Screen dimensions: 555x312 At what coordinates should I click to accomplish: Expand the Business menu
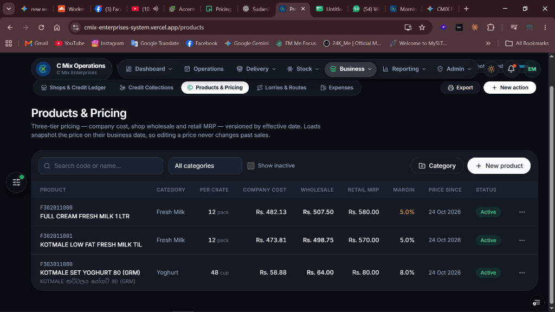(x=351, y=69)
